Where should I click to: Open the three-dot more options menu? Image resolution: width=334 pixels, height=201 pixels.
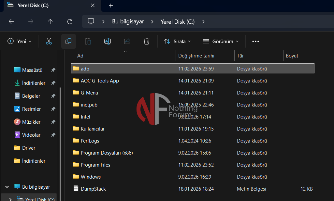pos(255,41)
